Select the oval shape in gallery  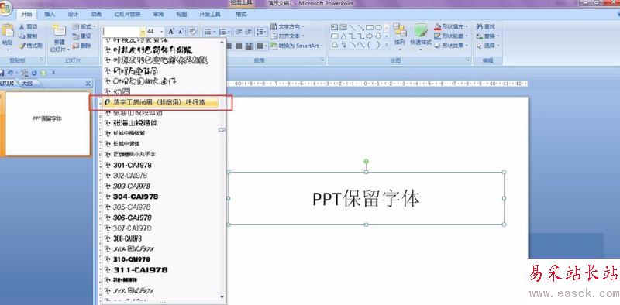pos(378,27)
